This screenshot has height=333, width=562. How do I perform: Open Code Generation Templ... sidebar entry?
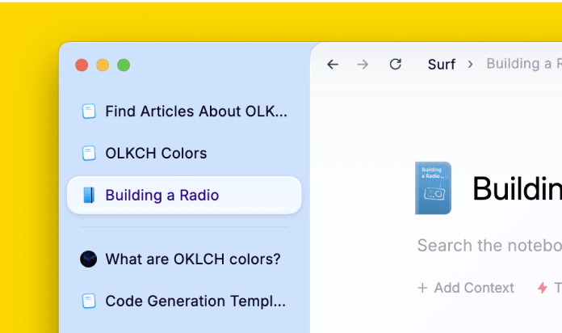(195, 301)
